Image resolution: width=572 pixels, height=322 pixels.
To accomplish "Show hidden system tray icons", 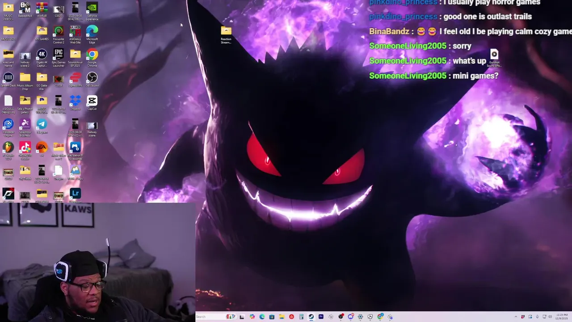I will [516, 317].
